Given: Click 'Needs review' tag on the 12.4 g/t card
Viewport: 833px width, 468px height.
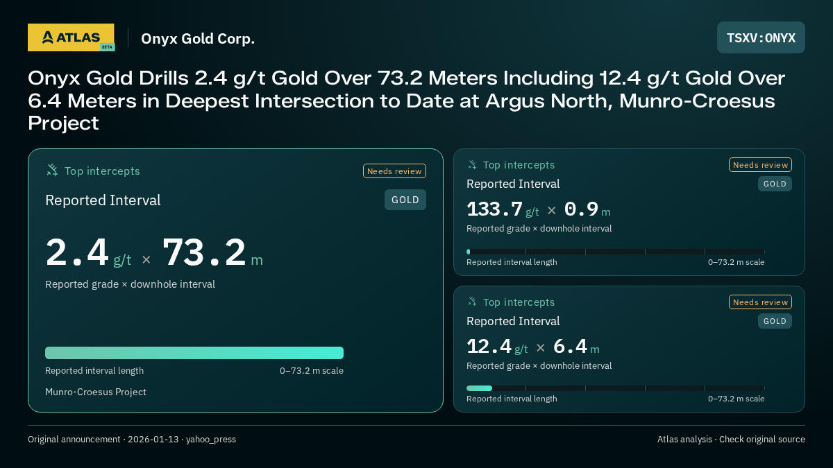Looking at the screenshot, I should pos(760,302).
